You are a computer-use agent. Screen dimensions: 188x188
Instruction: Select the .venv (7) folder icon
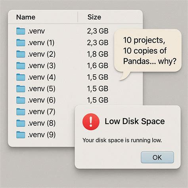pyautogui.click(x=21, y=112)
